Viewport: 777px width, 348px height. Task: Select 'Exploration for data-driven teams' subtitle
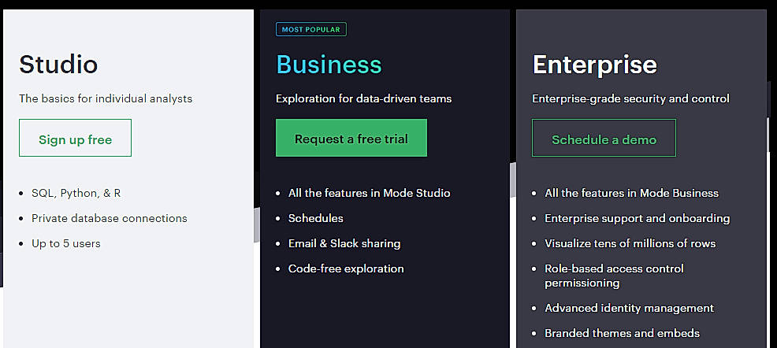tap(364, 98)
